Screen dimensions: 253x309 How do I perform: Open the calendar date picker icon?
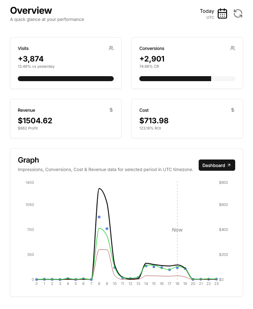coord(222,13)
